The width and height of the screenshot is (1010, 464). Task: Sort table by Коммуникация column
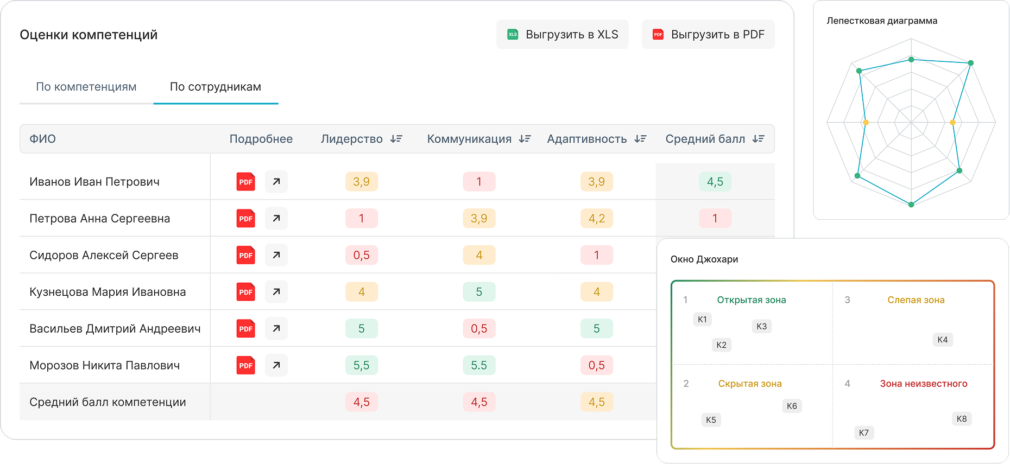point(525,139)
